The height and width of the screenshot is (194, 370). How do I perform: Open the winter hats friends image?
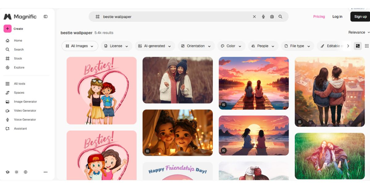point(254,171)
